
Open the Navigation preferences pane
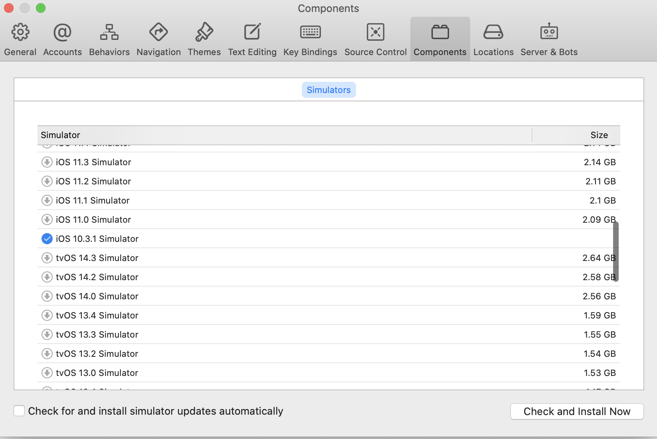(x=158, y=40)
